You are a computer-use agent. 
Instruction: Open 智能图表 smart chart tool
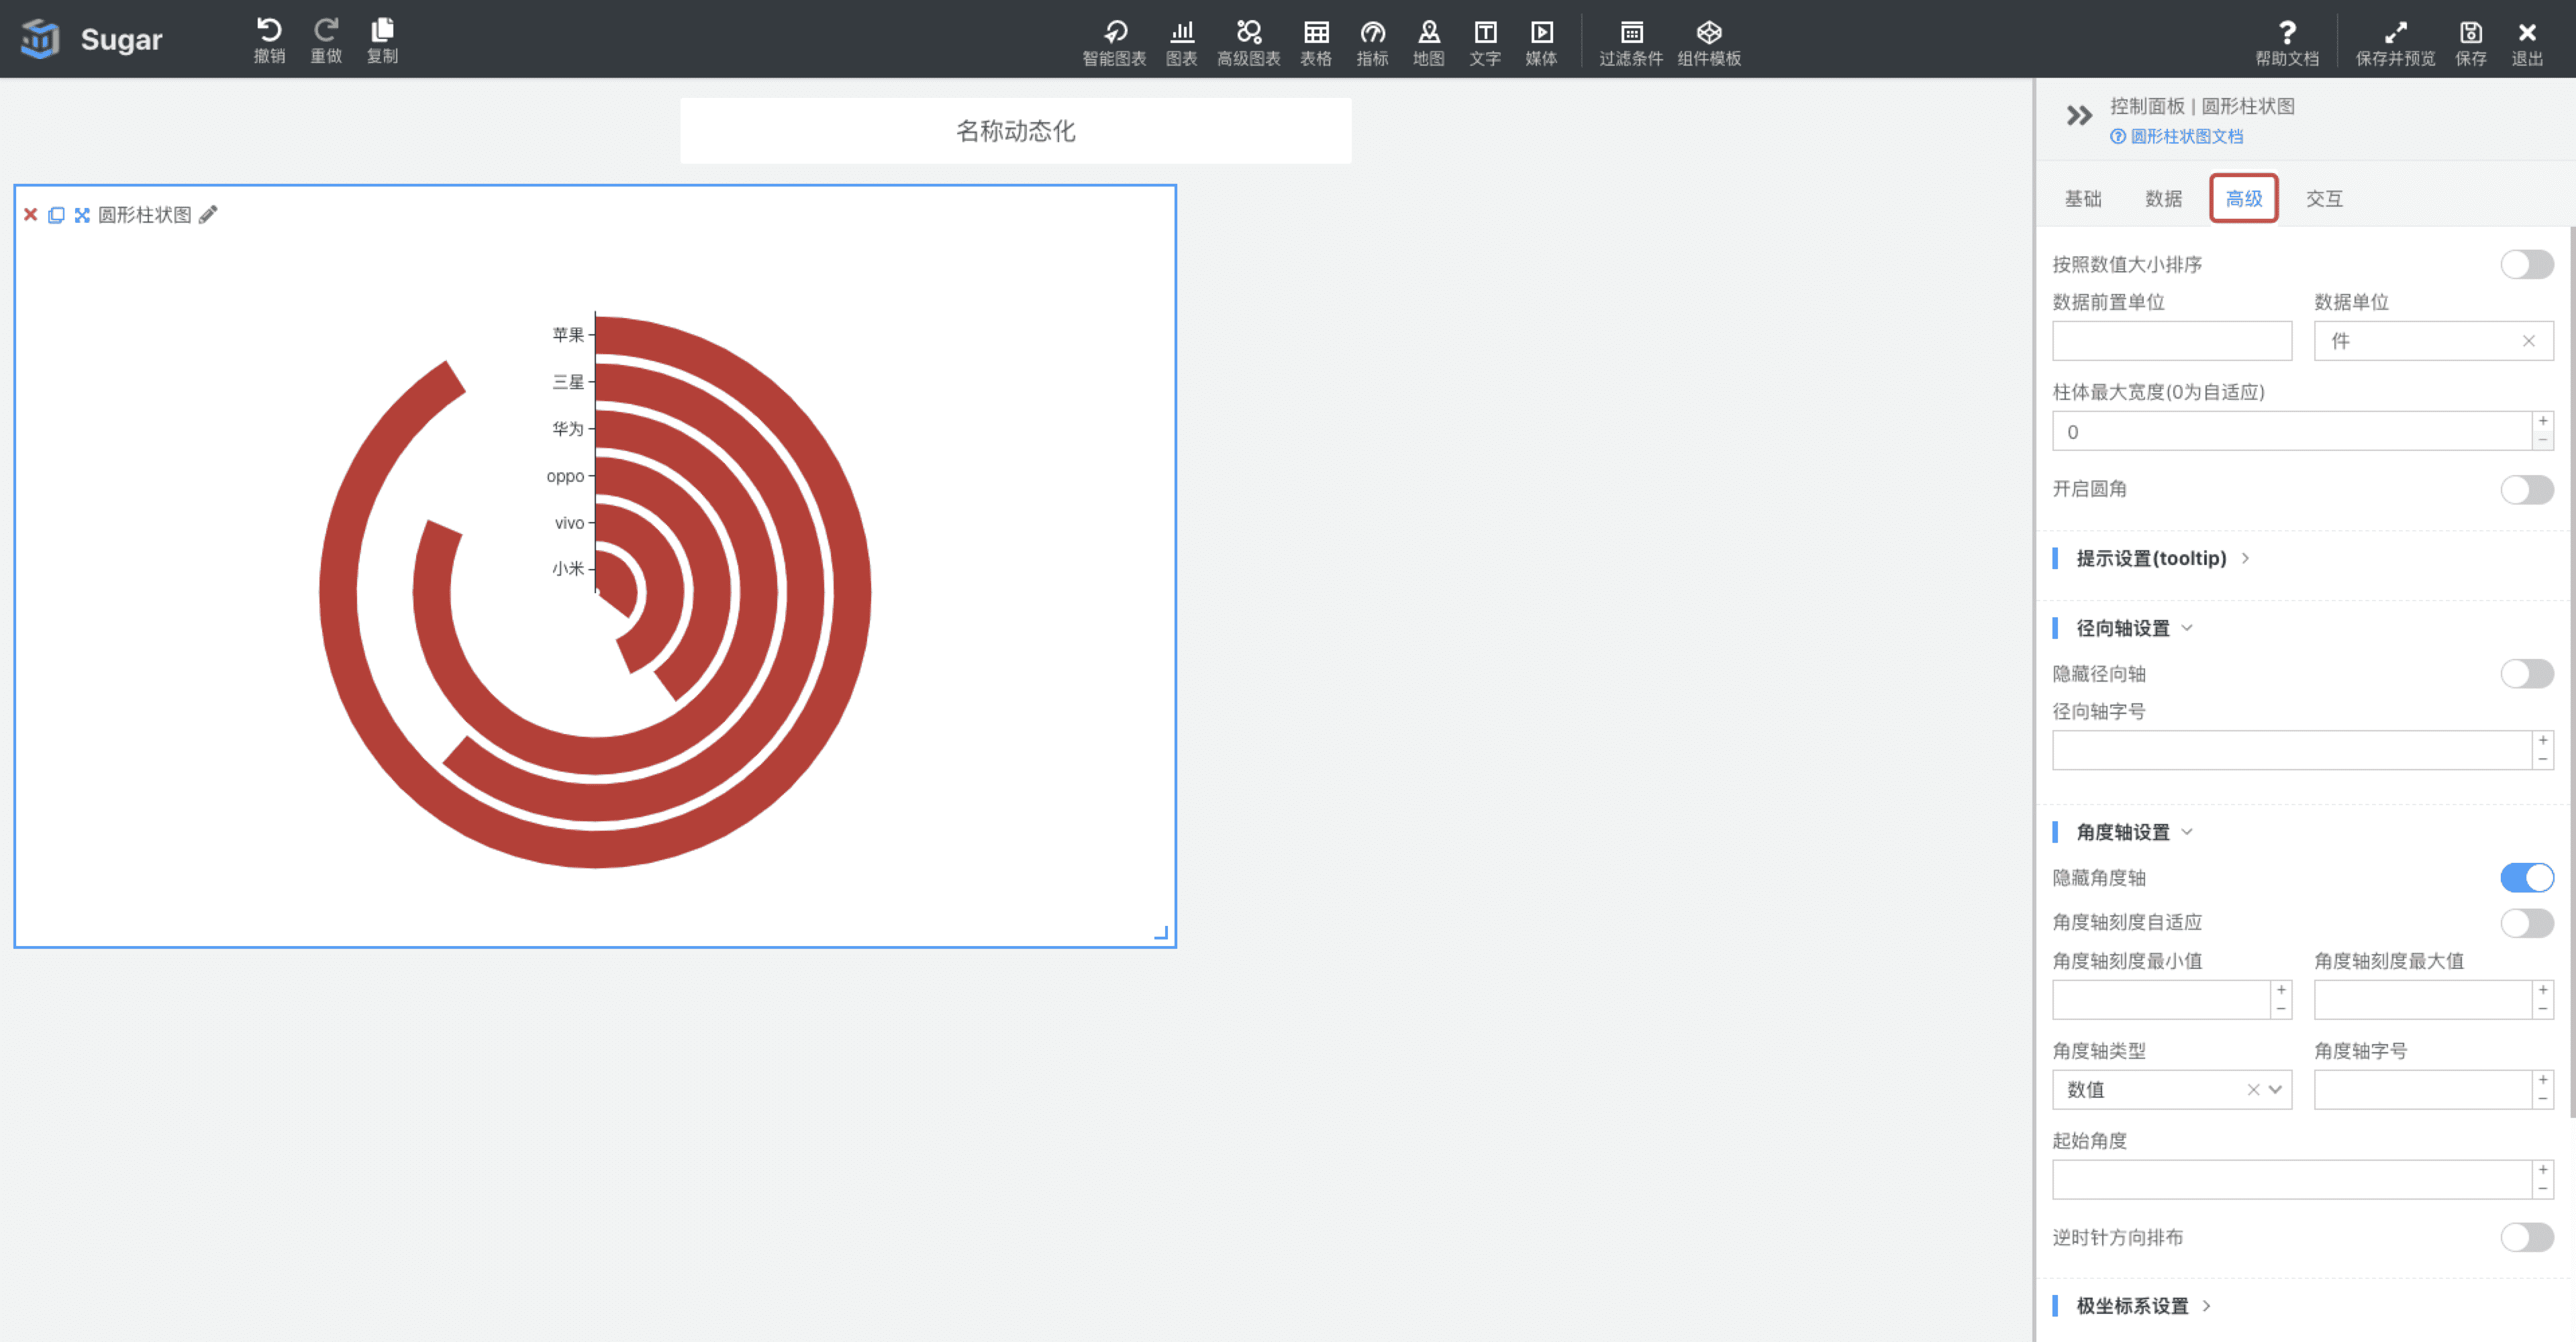coord(1114,43)
